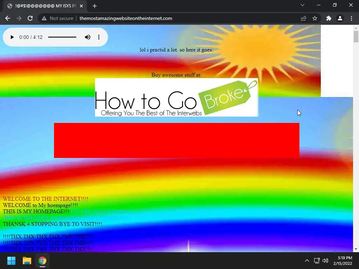Go back to previous page
359x269 pixels.
pos(8,18)
